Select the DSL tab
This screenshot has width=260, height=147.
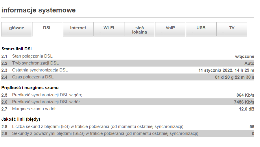[47, 28]
